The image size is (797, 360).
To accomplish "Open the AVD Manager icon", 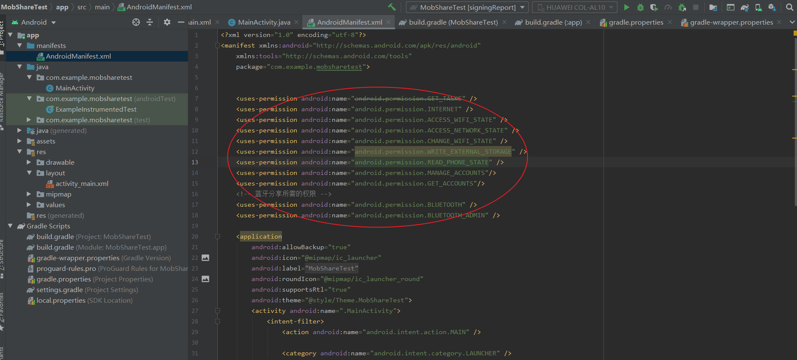I will coord(758,7).
